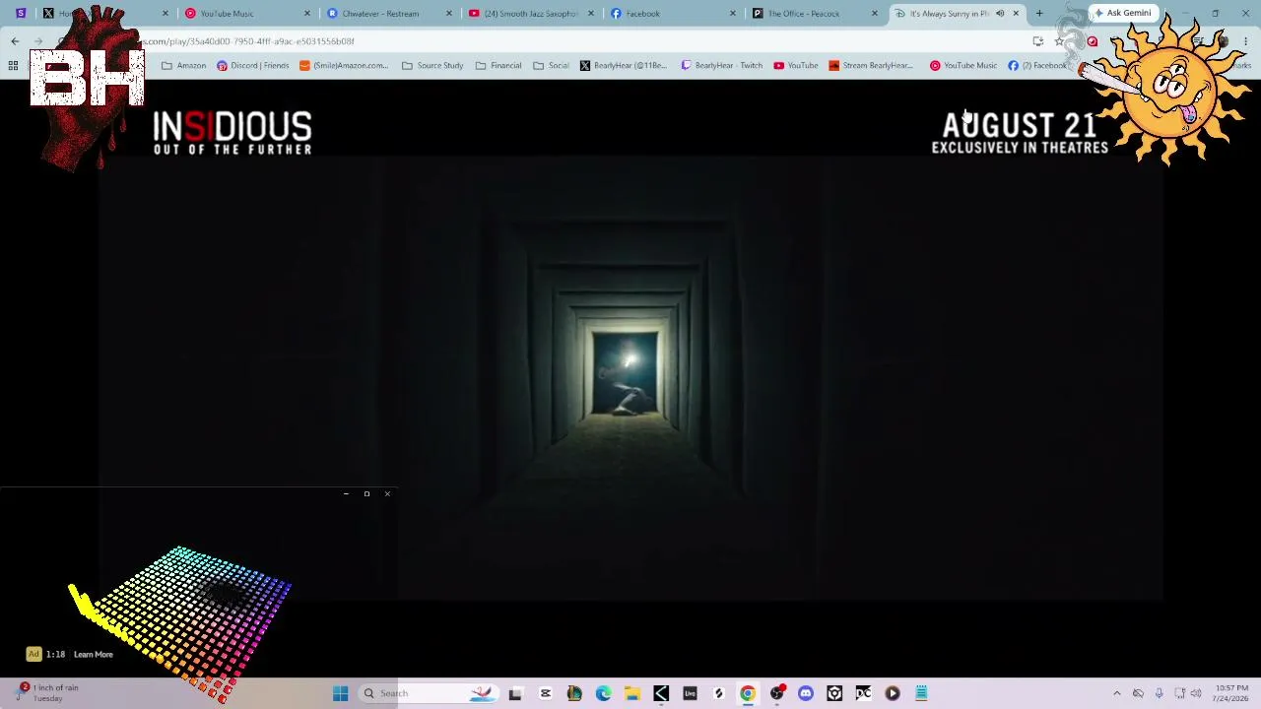Open the notepad app on the taskbar
The image size is (1261, 709).
pyautogui.click(x=922, y=693)
